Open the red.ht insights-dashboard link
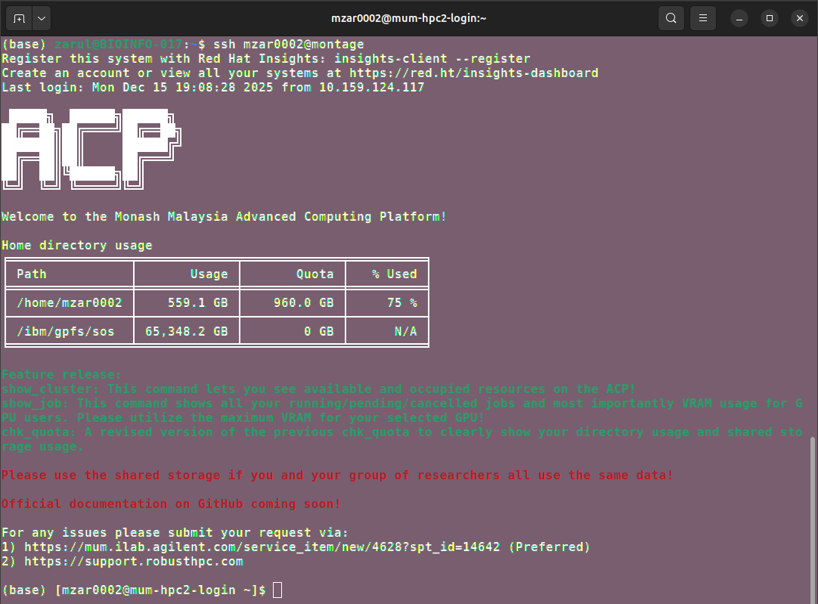This screenshot has height=604, width=818. point(473,73)
